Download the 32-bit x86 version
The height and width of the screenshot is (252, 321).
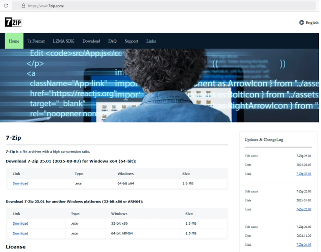(x=20, y=223)
